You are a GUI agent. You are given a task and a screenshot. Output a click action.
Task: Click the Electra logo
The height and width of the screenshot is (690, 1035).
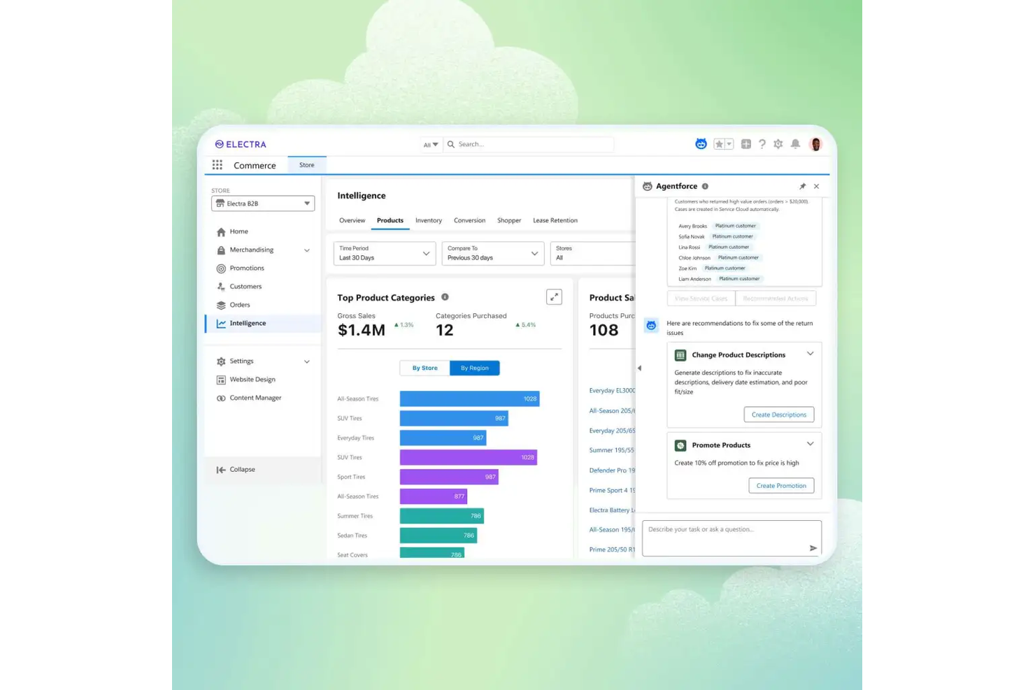click(x=241, y=144)
